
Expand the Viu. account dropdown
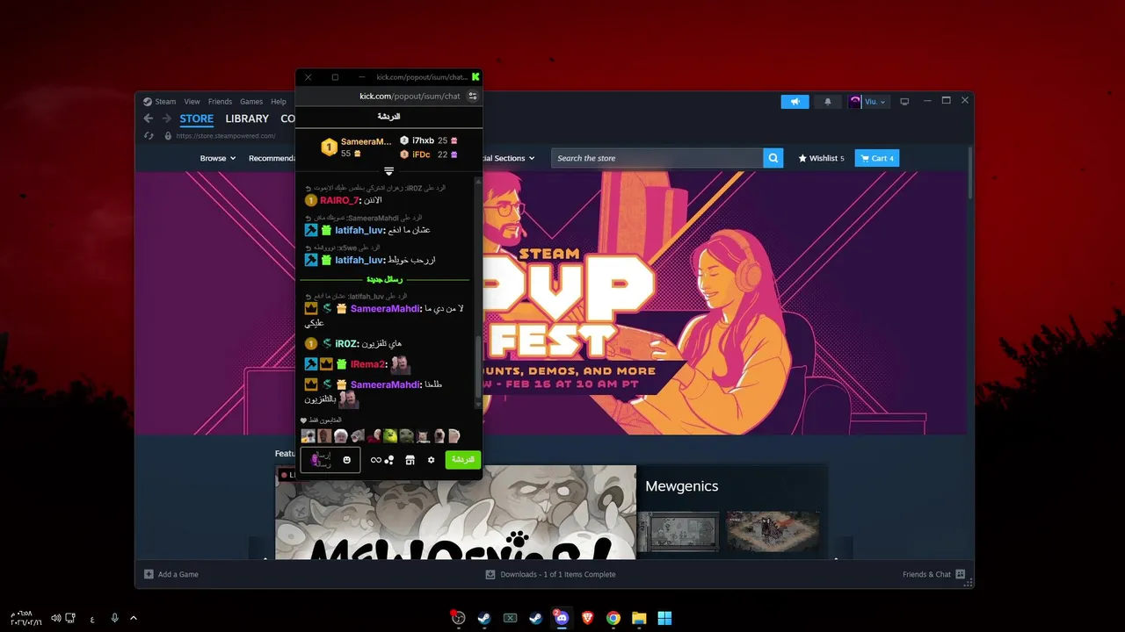(868, 102)
